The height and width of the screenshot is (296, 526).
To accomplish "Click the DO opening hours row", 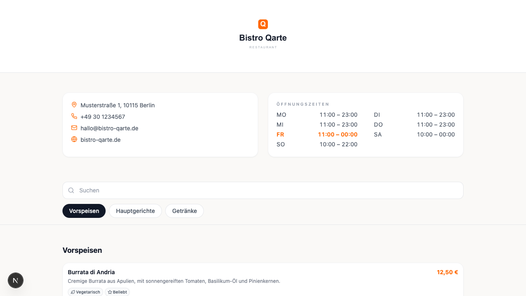I will coord(414,125).
